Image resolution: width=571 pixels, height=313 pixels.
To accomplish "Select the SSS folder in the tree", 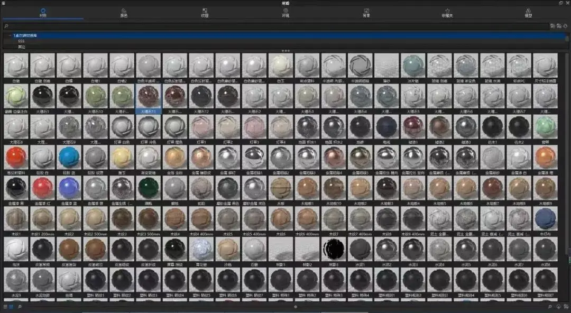I will pos(21,41).
